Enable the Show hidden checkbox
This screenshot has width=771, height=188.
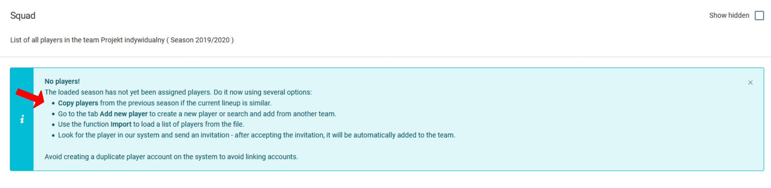point(759,16)
